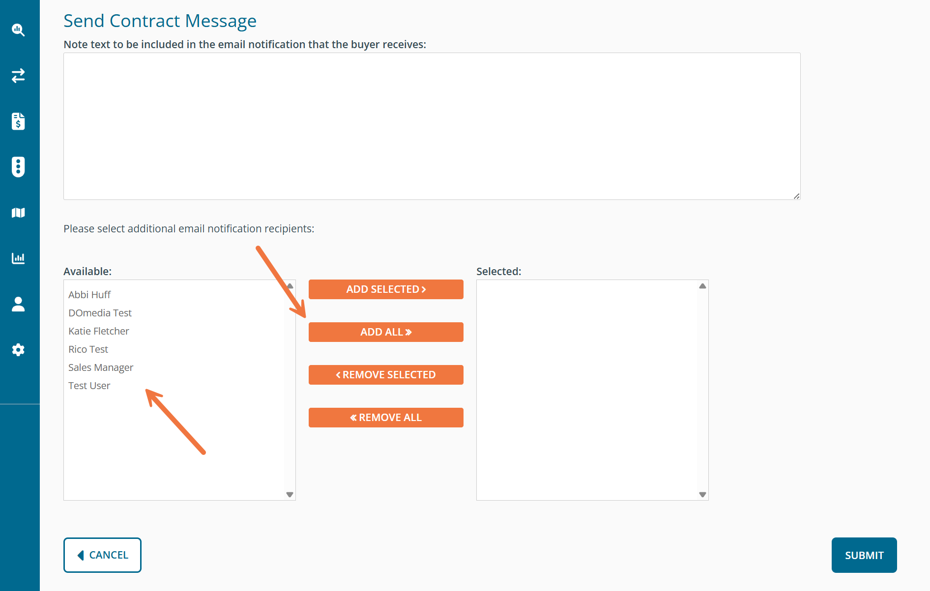Click the traffic light sidebar icon
The height and width of the screenshot is (591, 930).
(x=18, y=167)
